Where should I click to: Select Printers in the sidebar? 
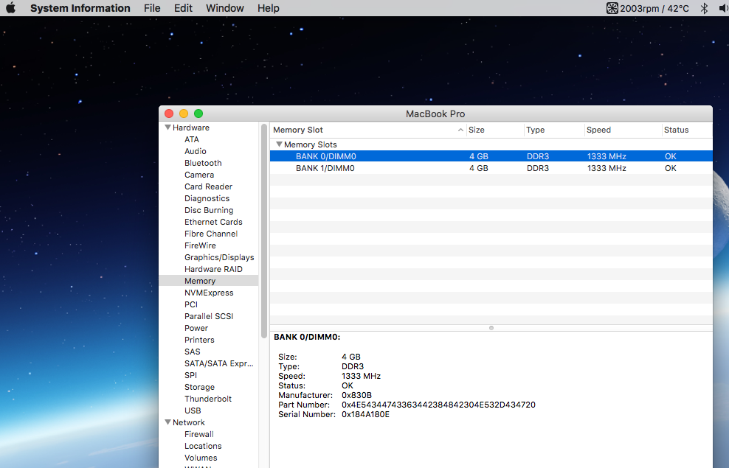(x=199, y=340)
